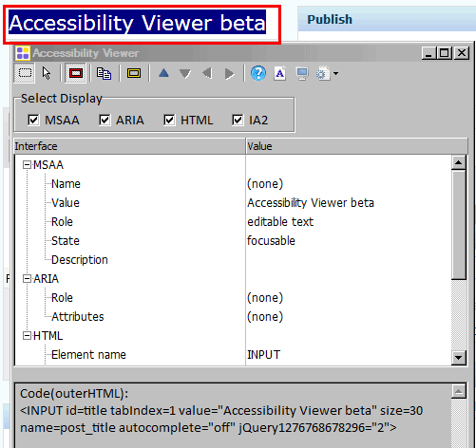Viewport: 476px width, 448px height.
Task: Navigate to child with the down arrow
Action: 185,74
